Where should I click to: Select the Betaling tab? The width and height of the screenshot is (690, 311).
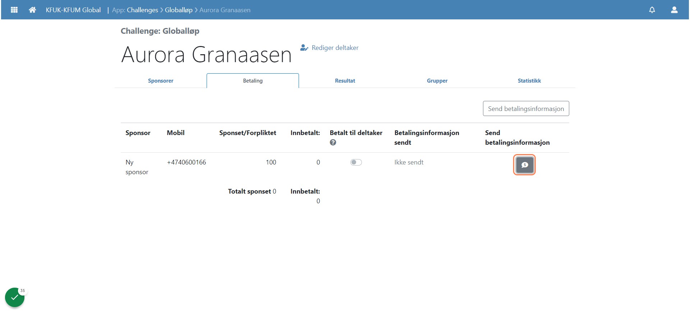pyautogui.click(x=253, y=81)
